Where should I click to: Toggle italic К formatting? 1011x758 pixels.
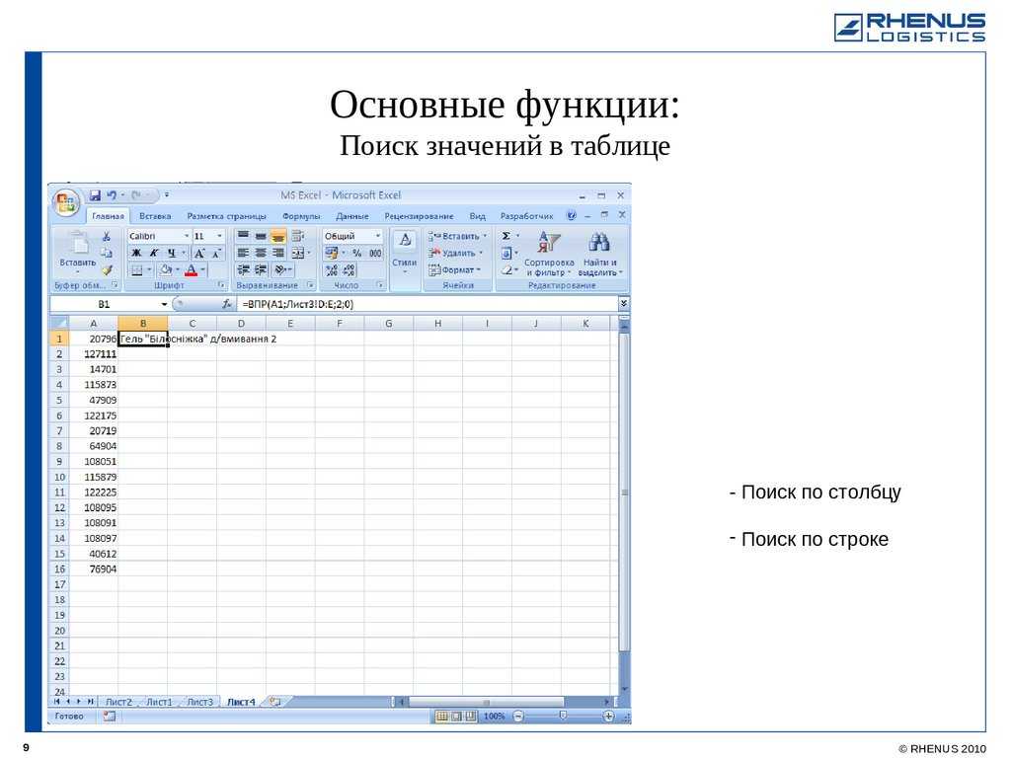tap(153, 254)
